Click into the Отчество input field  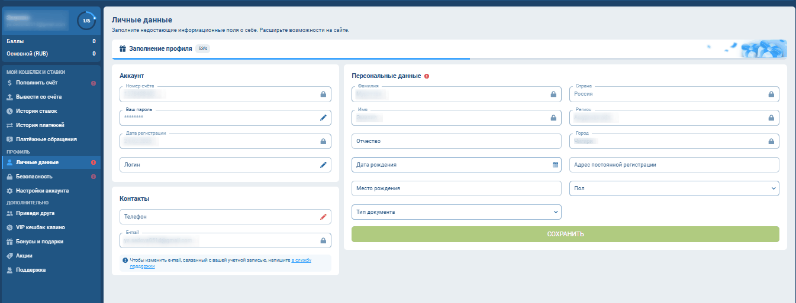456,141
